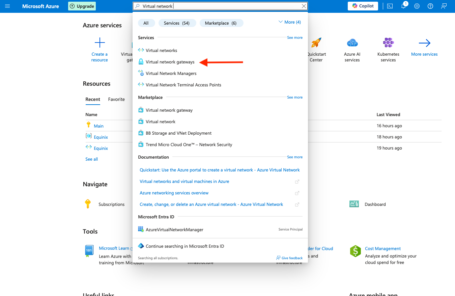Open the Copilot button
This screenshot has width=455, height=296.
coord(363,6)
